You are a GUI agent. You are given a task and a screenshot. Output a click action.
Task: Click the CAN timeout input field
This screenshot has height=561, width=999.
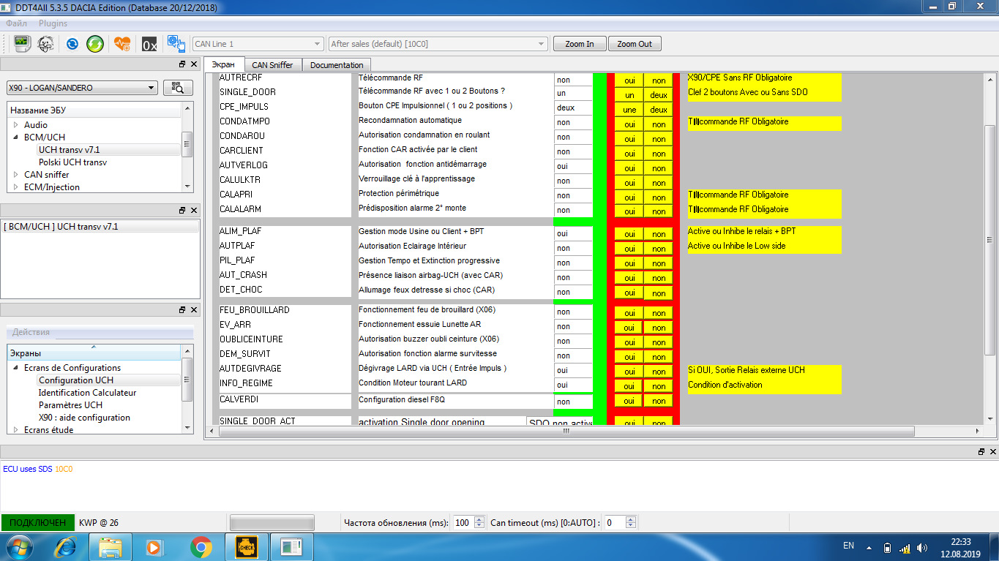[615, 522]
